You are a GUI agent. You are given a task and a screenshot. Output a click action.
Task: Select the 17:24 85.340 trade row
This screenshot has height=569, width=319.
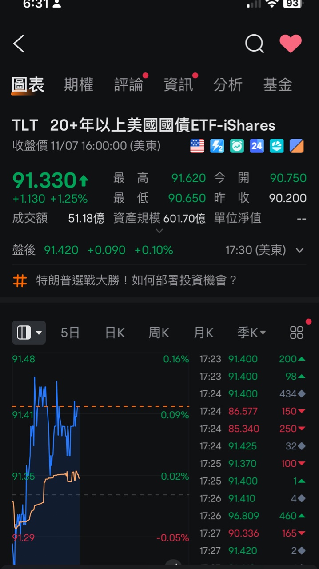(x=252, y=429)
